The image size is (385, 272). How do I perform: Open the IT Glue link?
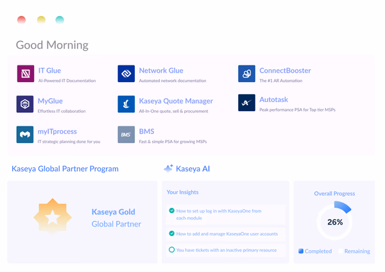pos(49,71)
